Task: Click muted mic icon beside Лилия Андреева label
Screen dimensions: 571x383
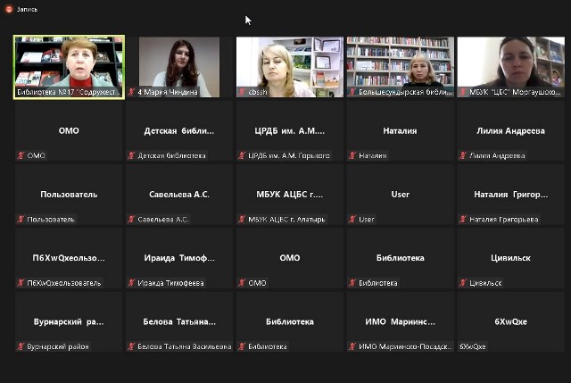Action: tap(463, 155)
